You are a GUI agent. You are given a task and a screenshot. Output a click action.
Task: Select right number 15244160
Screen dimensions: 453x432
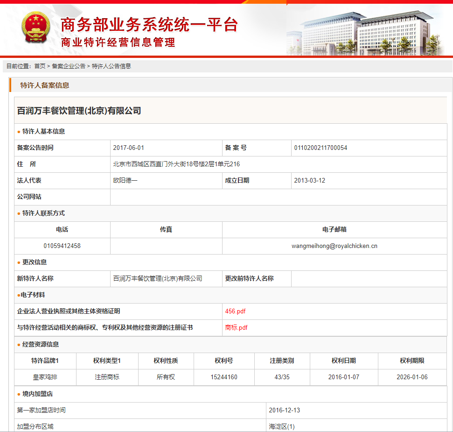224,377
